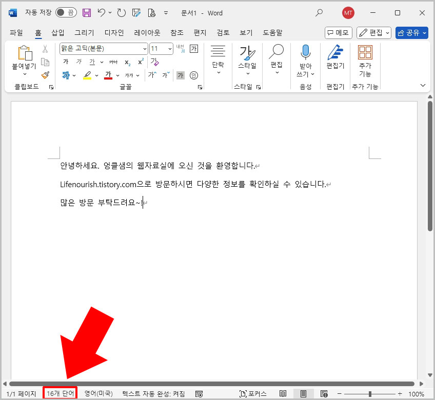435x400 pixels.
Task: Click the 서식 복사 (Format Painter) brush icon
Action: pyautogui.click(x=45, y=75)
